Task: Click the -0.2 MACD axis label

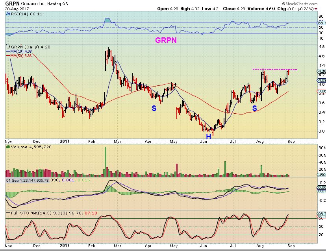Action: pyautogui.click(x=322, y=200)
